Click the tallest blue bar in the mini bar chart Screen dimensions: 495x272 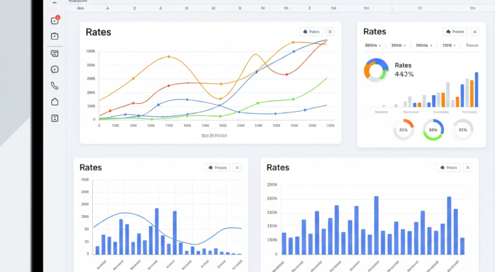pos(476,90)
